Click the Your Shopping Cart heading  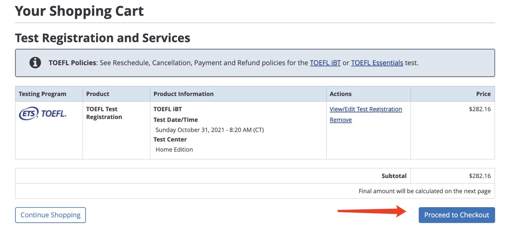pos(79,11)
